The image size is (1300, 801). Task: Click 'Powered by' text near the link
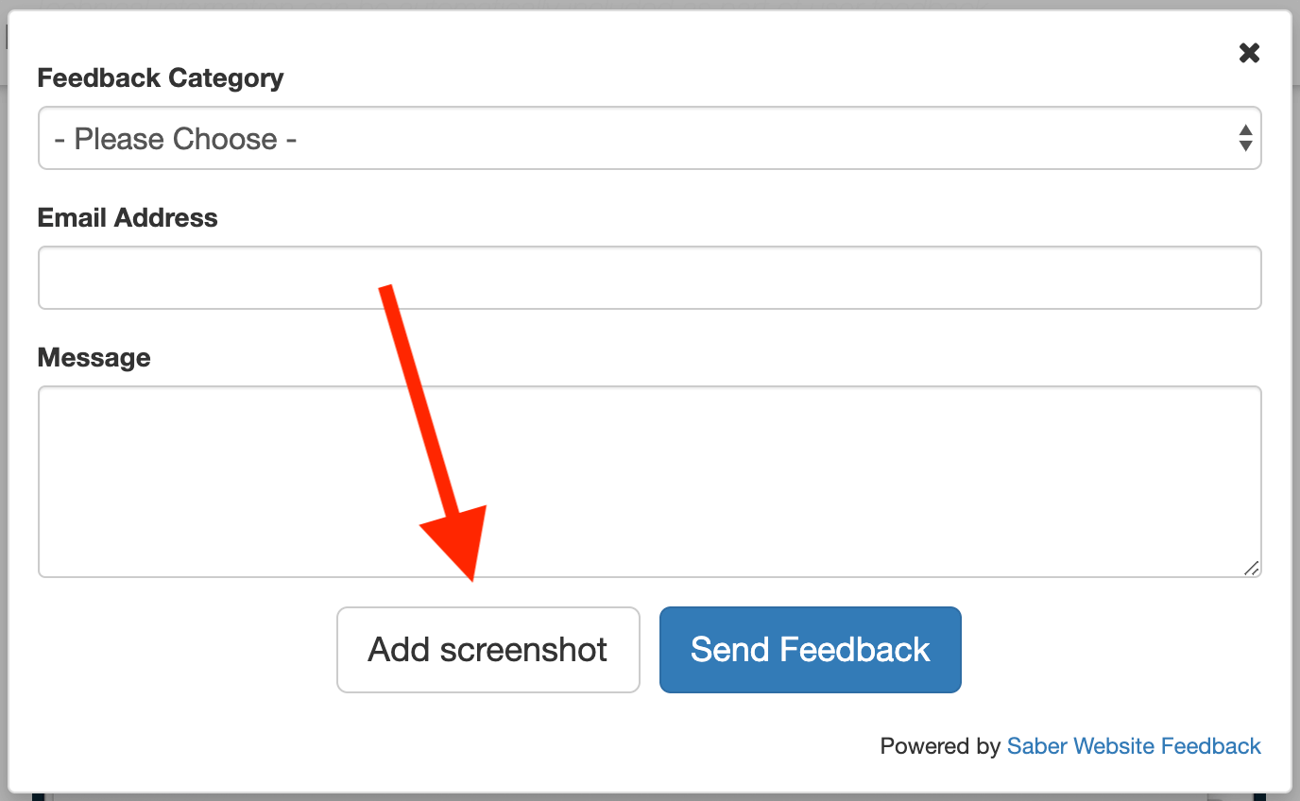pos(941,745)
